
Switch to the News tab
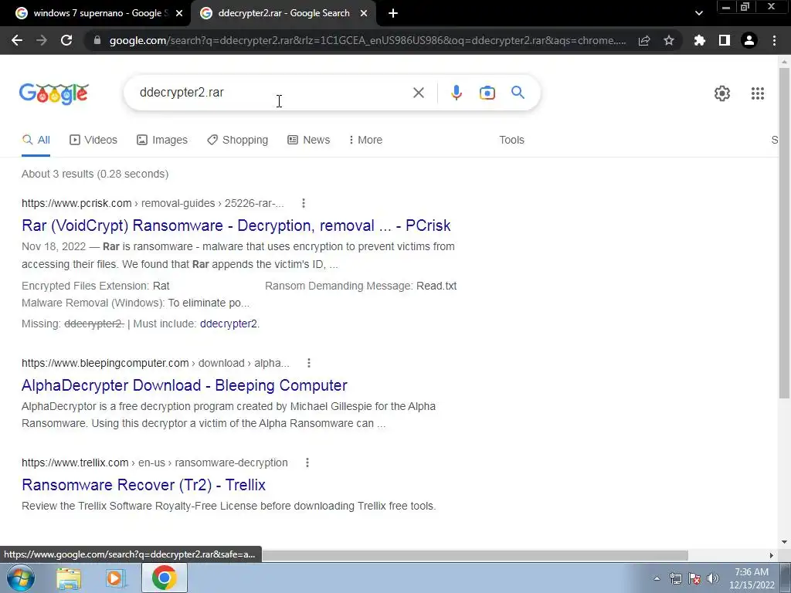point(309,141)
